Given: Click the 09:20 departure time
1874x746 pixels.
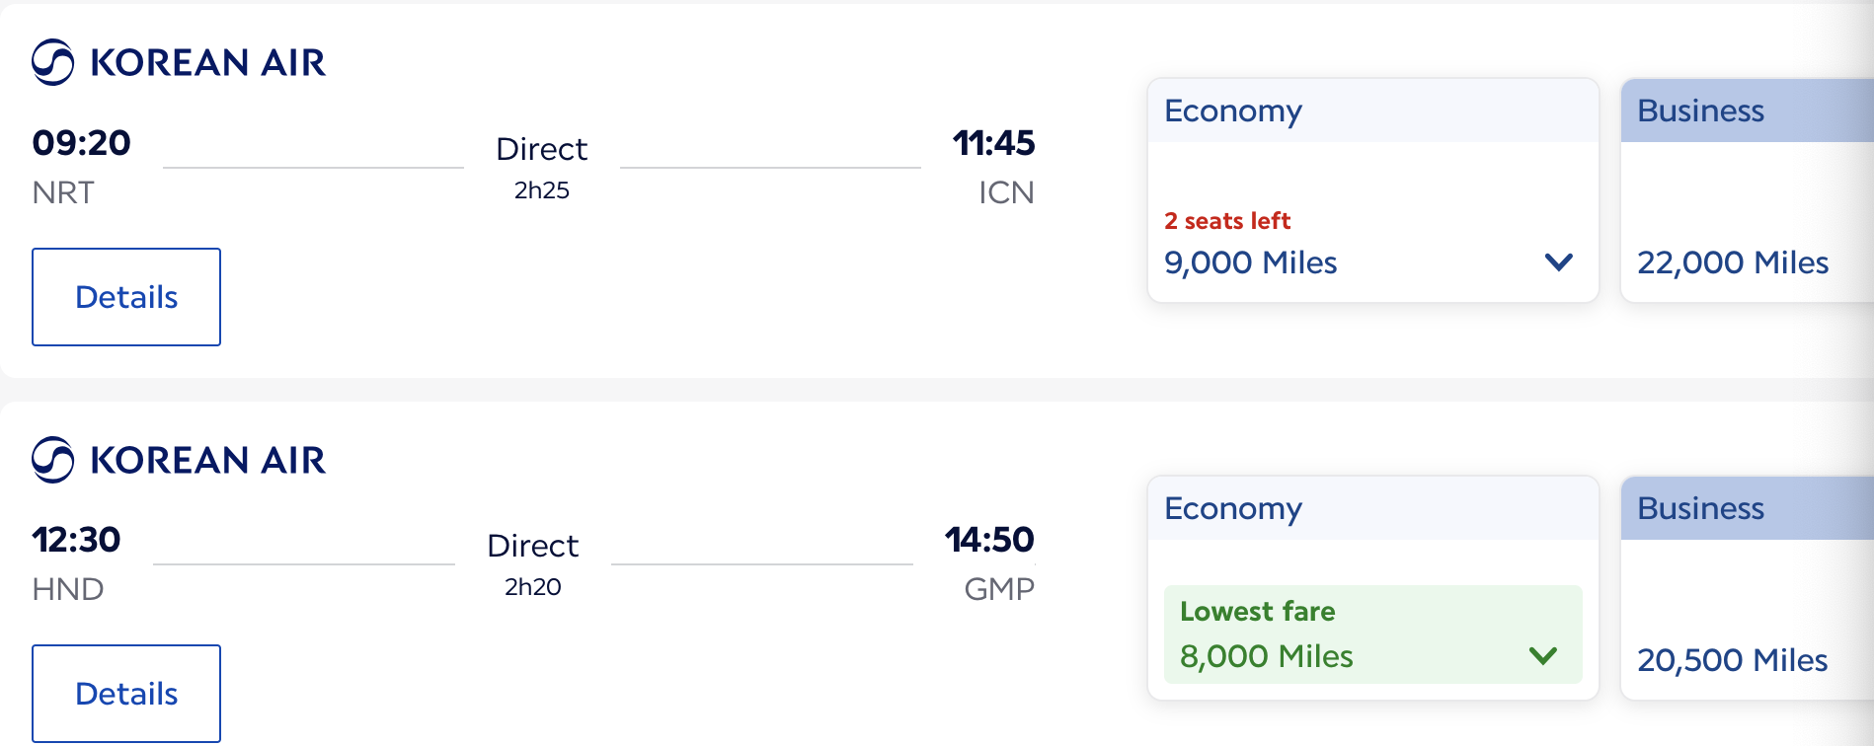Looking at the screenshot, I should point(81,143).
